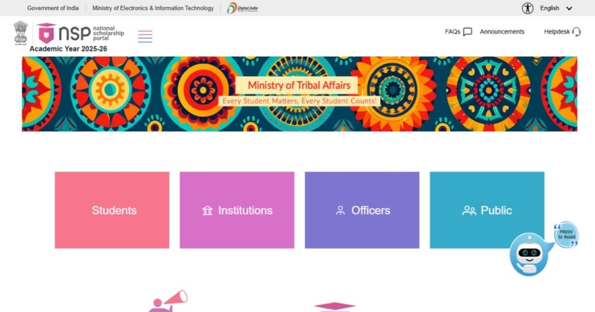Click 'Every Student Matters, Every Student Counts!' text

[x=299, y=101]
